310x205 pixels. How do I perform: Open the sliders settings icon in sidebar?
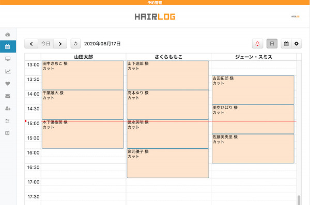(8, 121)
